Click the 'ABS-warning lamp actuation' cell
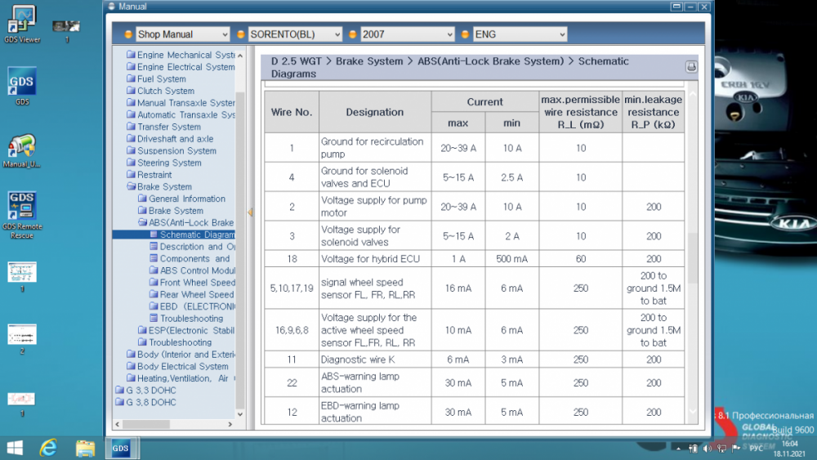Screen dimensions: 817x460 [375, 382]
